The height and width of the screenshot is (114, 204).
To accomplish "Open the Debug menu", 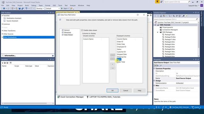I will click(x=34, y=5).
